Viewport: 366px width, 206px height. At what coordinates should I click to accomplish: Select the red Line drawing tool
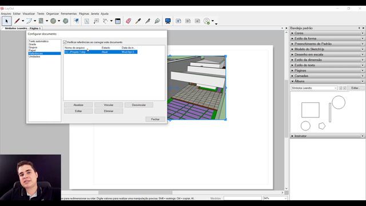click(17, 21)
